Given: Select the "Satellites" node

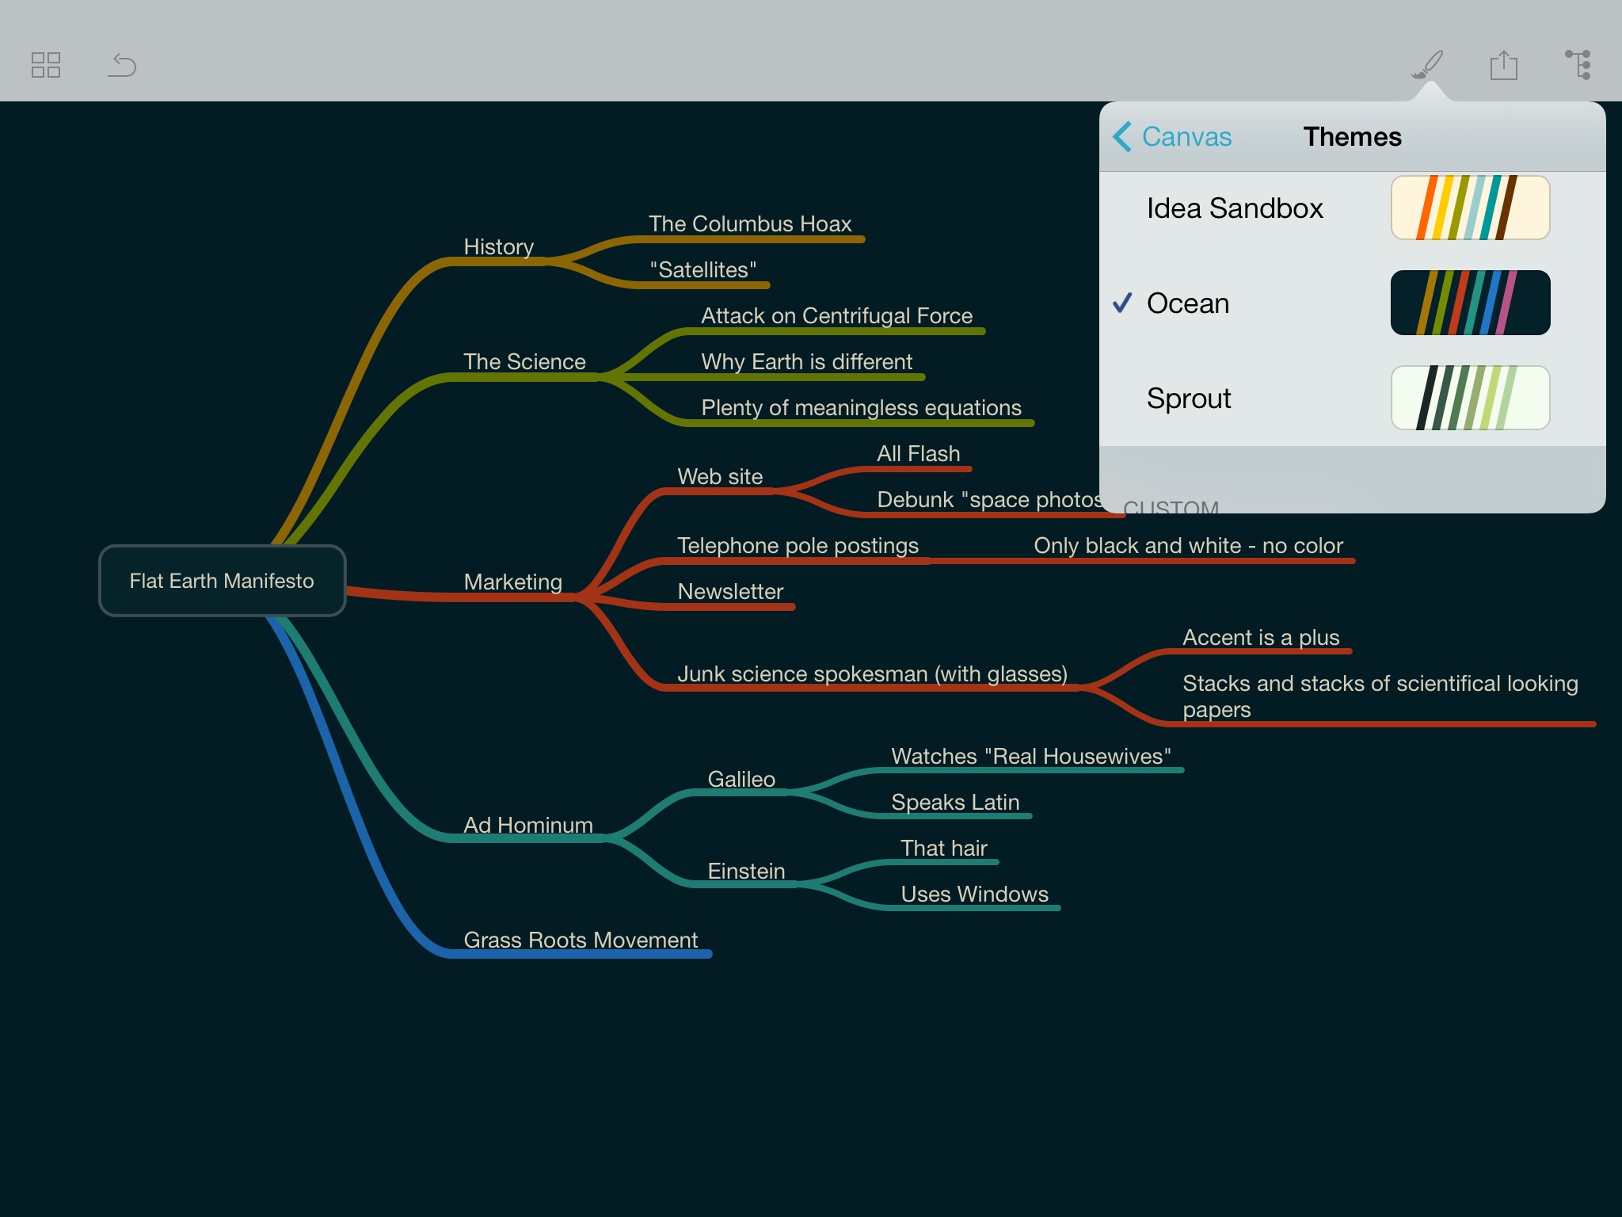Looking at the screenshot, I should click(x=703, y=270).
